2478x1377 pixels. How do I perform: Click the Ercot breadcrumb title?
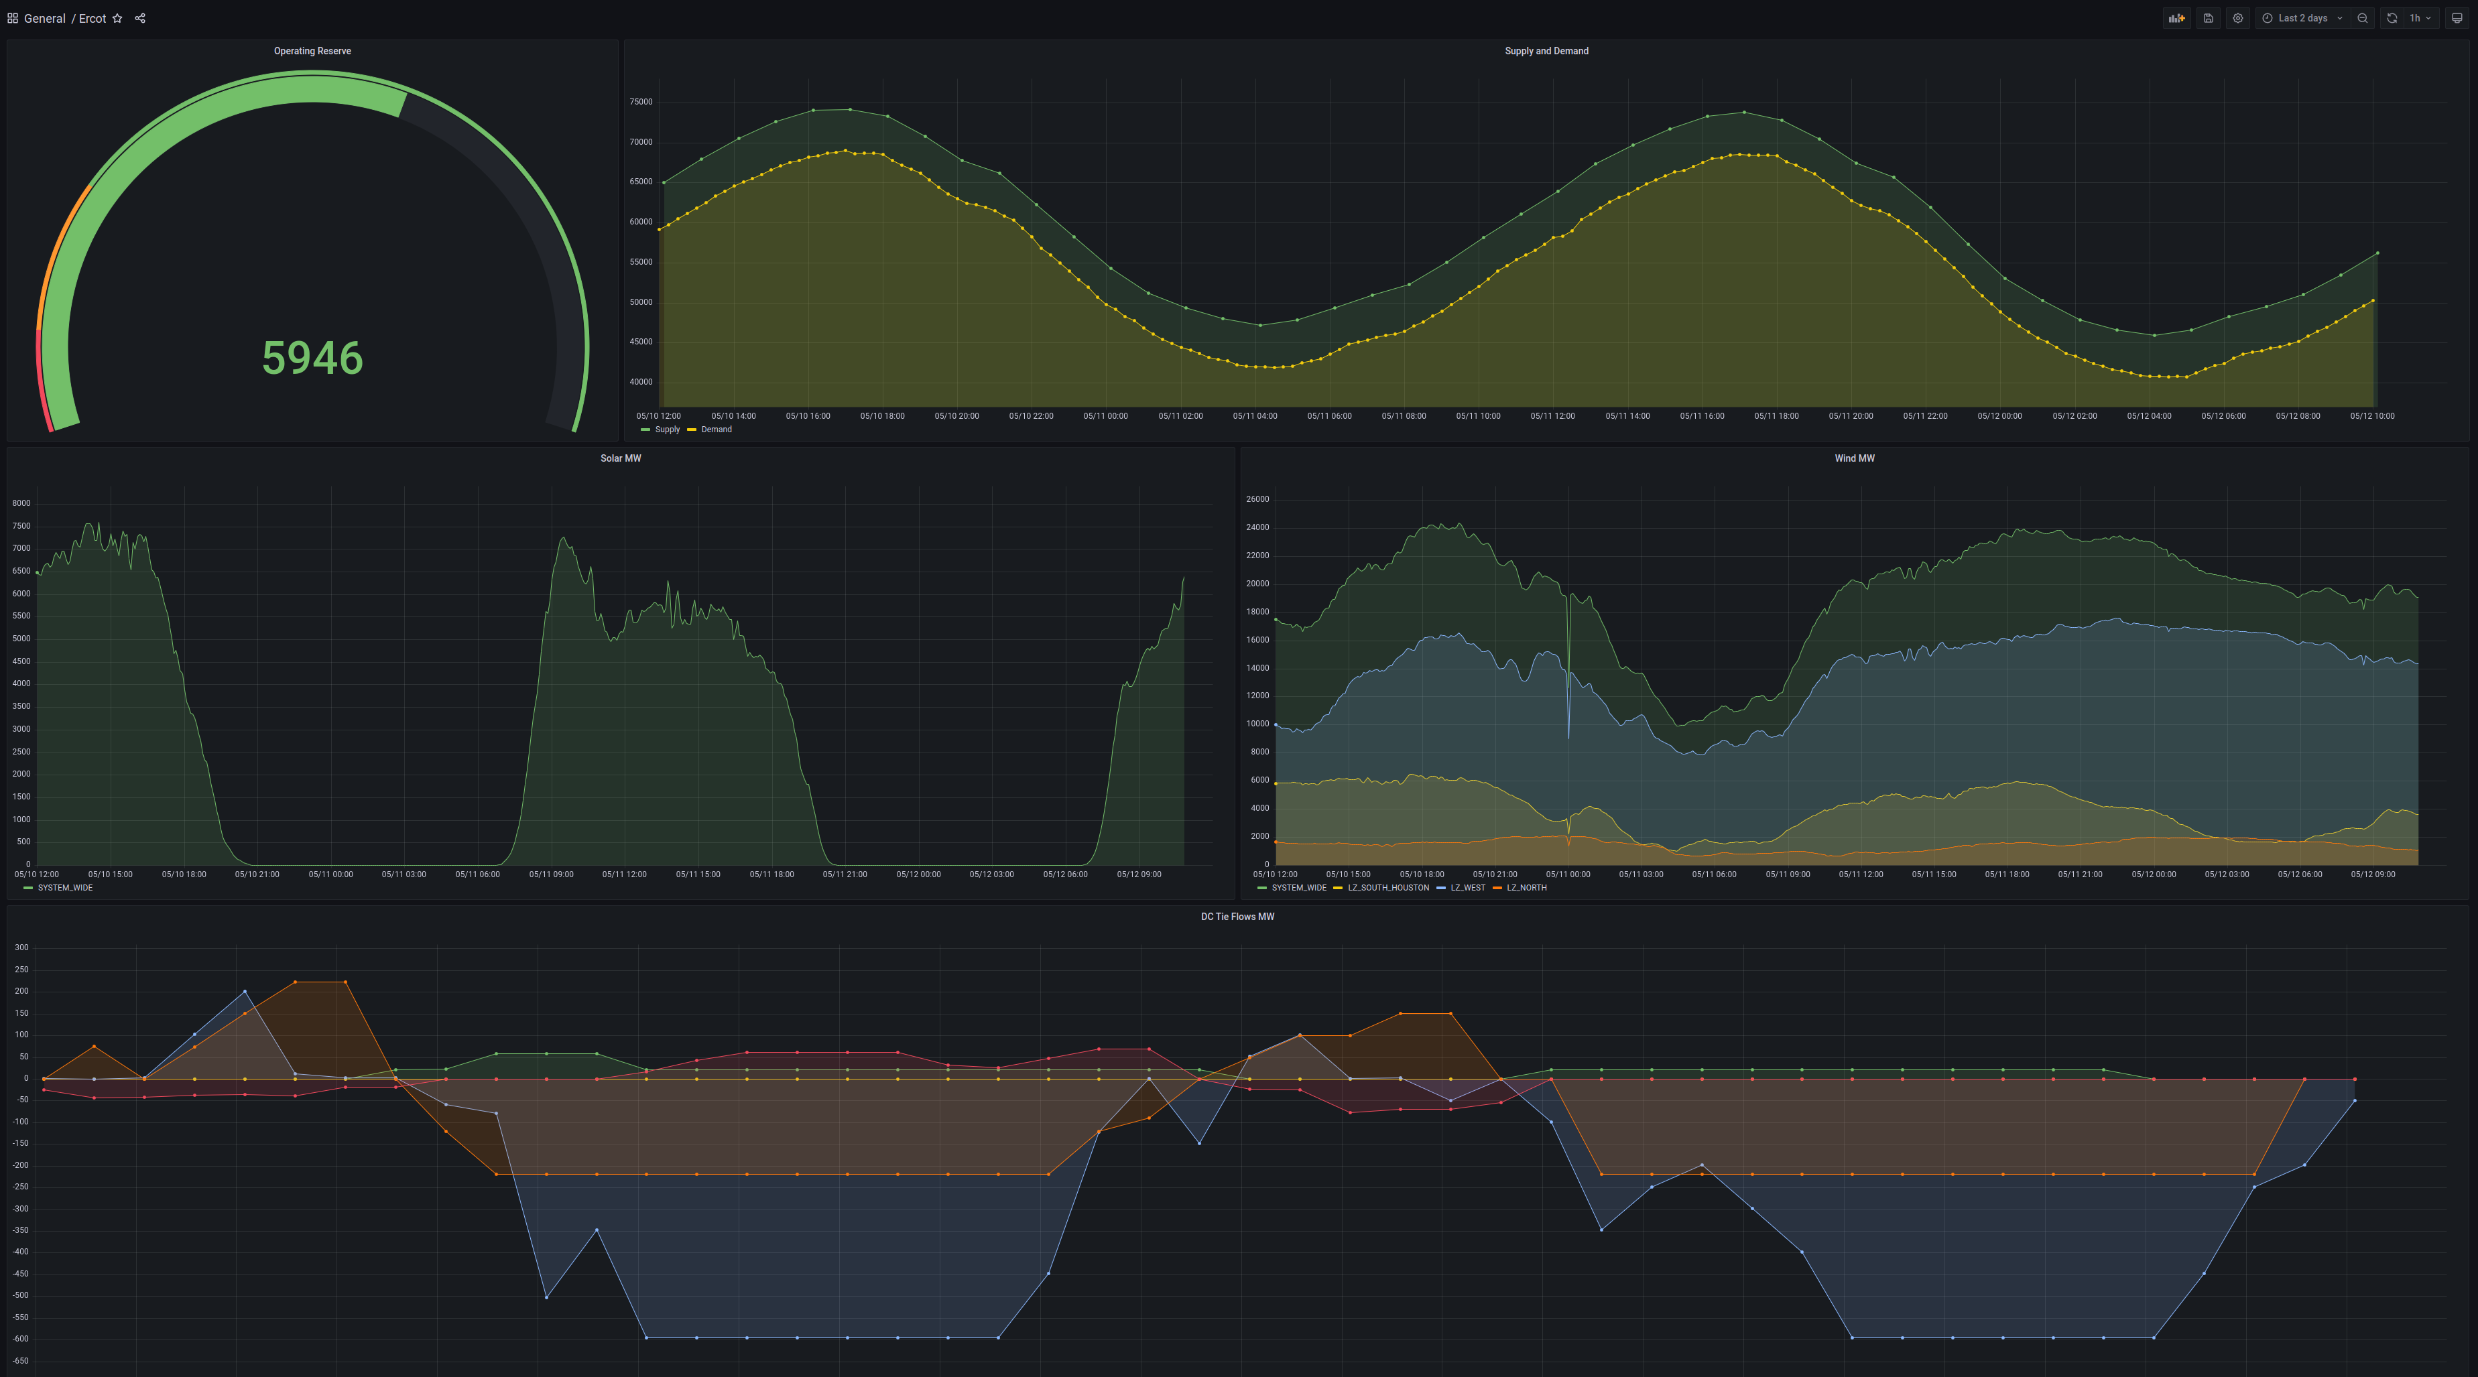(x=92, y=18)
